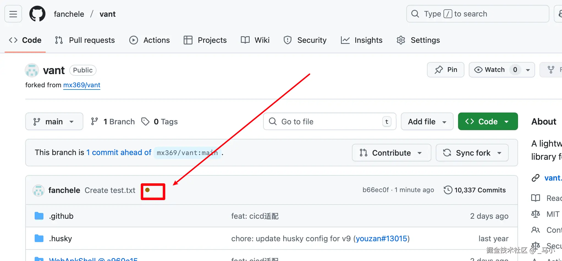Image resolution: width=562 pixels, height=261 pixels.
Task: Open the main branch selector dropdown
Action: (x=54, y=121)
